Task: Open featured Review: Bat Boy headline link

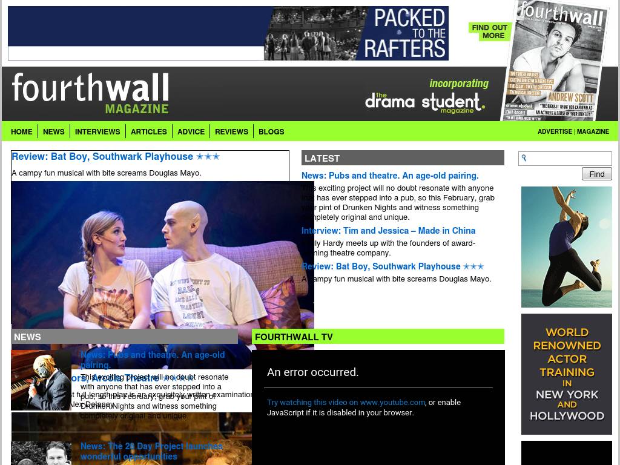Action: 116,157
